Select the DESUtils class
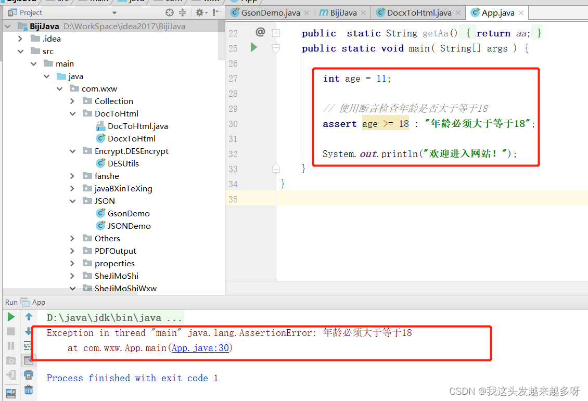 123,164
